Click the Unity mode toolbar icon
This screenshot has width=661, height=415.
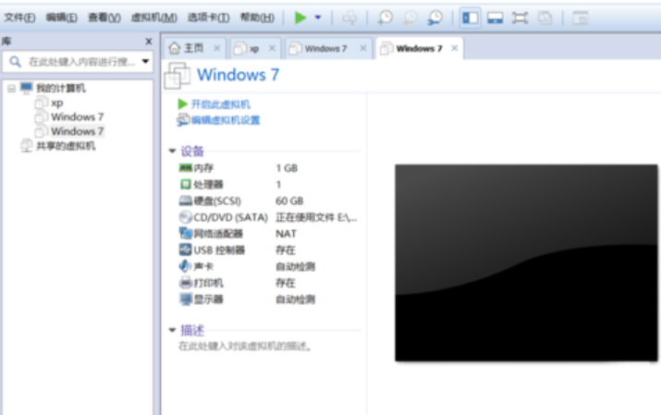click(545, 18)
